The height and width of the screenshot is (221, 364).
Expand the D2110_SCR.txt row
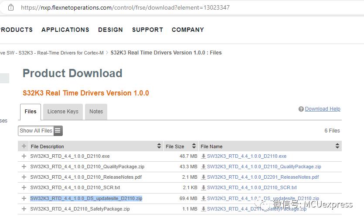tap(24, 187)
